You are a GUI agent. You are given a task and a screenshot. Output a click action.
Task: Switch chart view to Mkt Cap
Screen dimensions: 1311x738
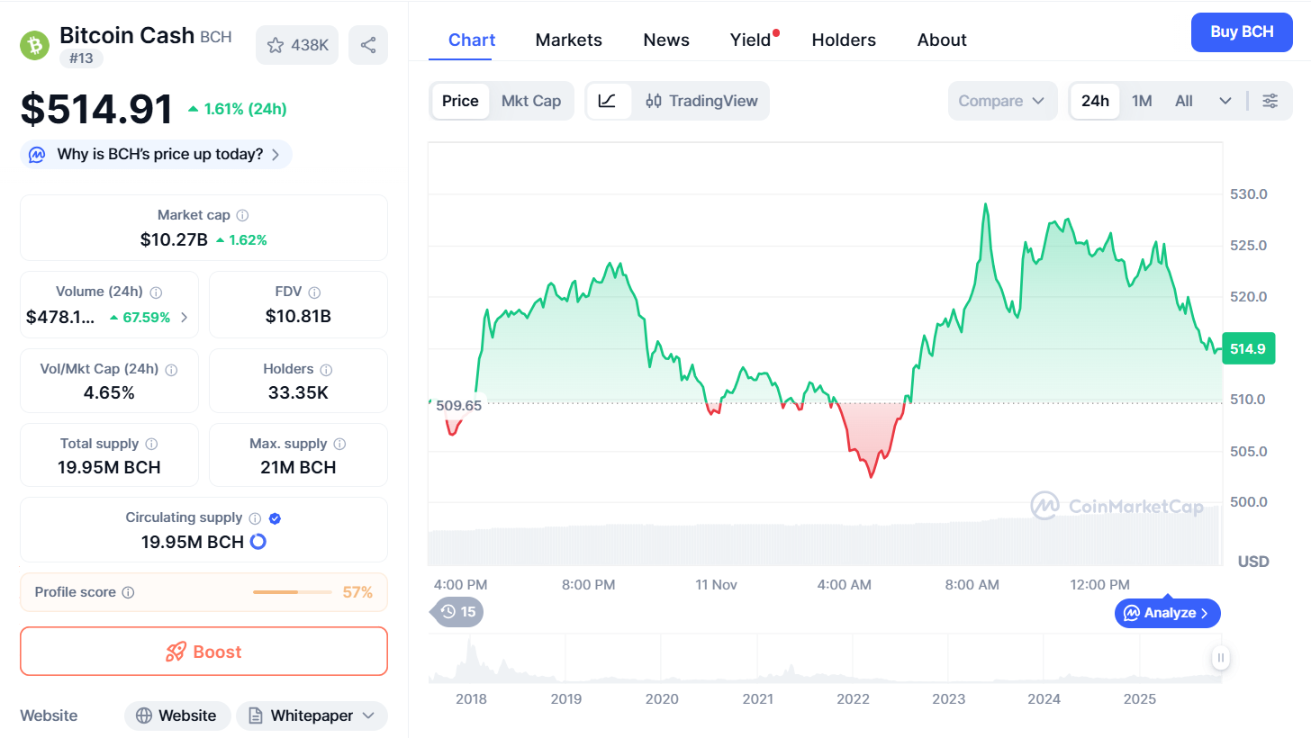pos(531,101)
